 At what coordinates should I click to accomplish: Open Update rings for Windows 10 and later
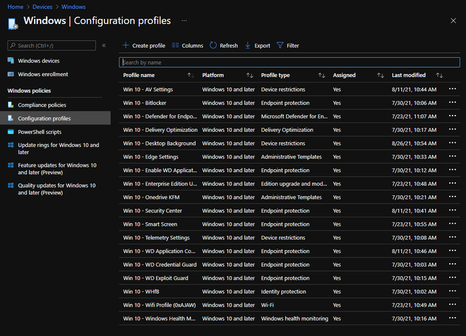(58, 148)
